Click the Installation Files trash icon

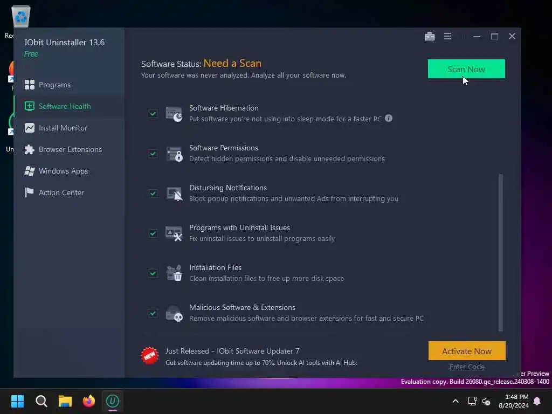174,273
